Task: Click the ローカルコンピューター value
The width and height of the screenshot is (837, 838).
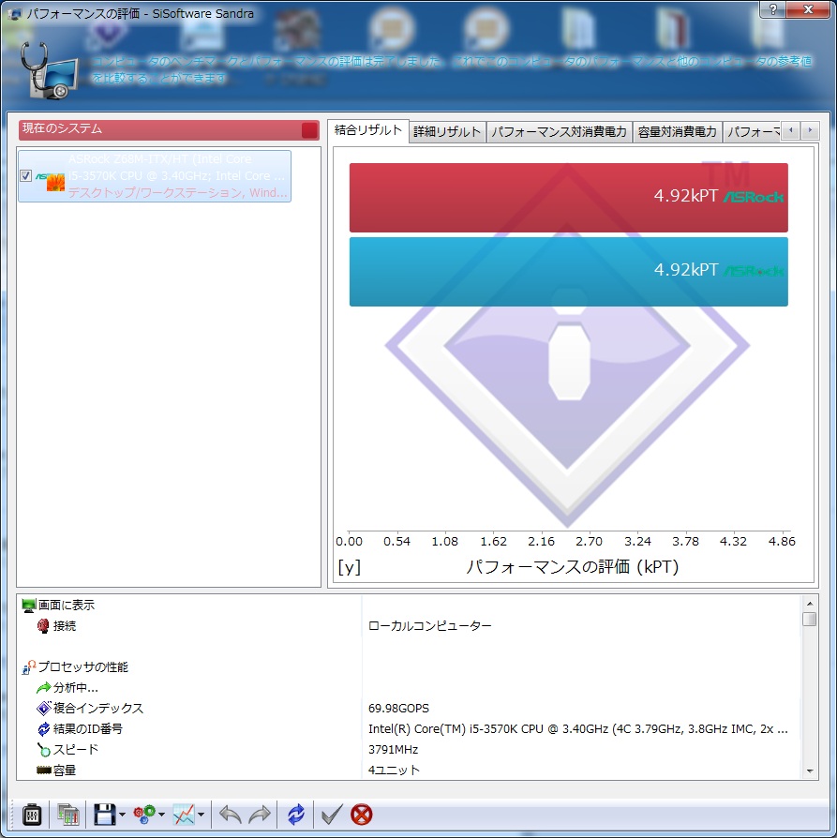Action: click(x=429, y=626)
